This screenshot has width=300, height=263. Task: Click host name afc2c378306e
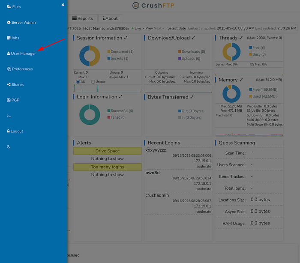pyautogui.click(x=118, y=29)
